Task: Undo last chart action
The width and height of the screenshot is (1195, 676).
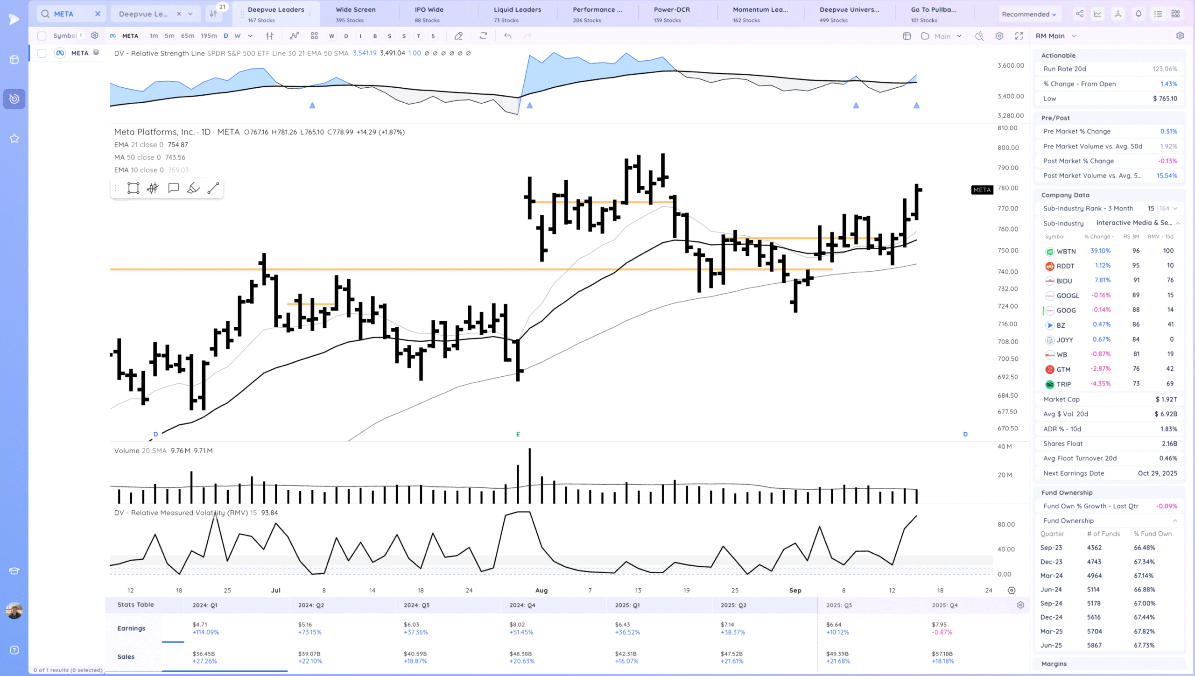Action: [507, 36]
